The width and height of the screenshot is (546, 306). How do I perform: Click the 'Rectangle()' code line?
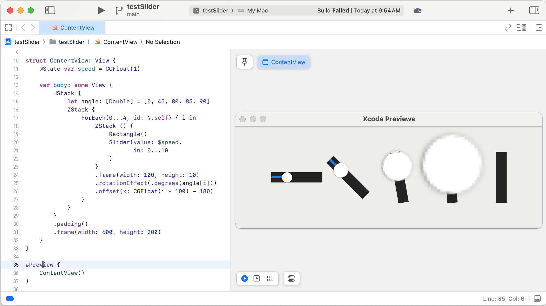point(128,134)
